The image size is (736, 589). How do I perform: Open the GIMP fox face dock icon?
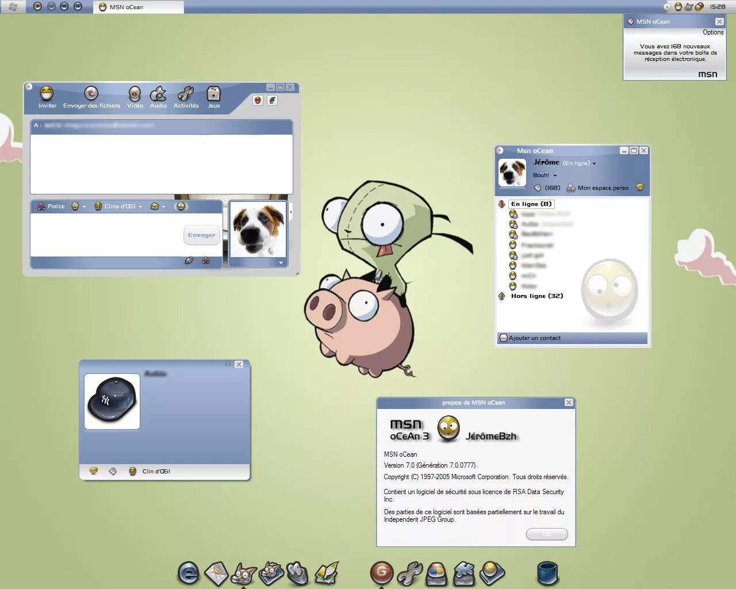click(244, 573)
